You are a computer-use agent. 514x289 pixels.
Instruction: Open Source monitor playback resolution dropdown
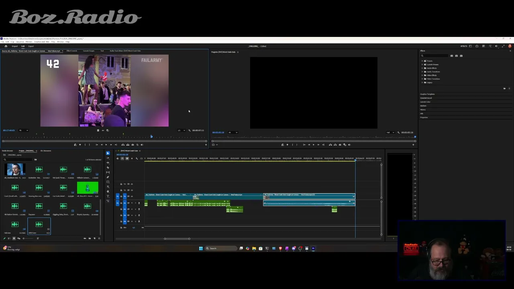181,130
